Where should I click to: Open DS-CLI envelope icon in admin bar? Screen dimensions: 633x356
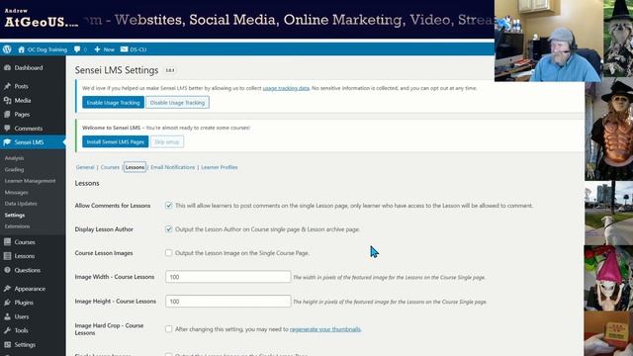click(x=124, y=49)
